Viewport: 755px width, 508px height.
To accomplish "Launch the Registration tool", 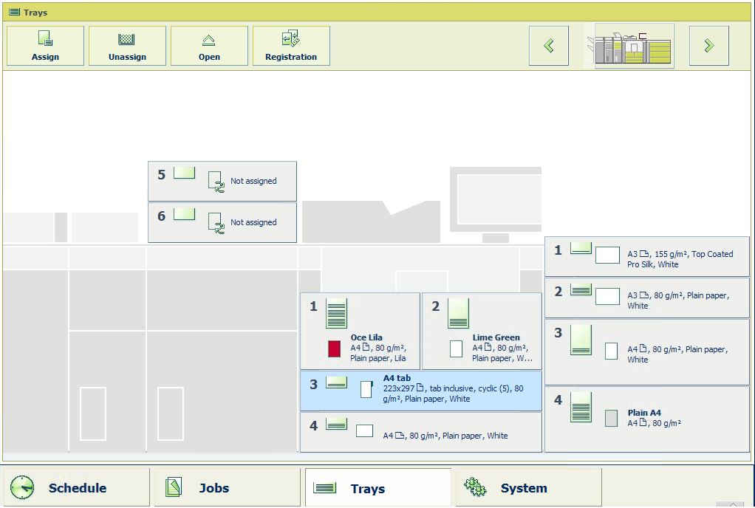I will pyautogui.click(x=291, y=46).
